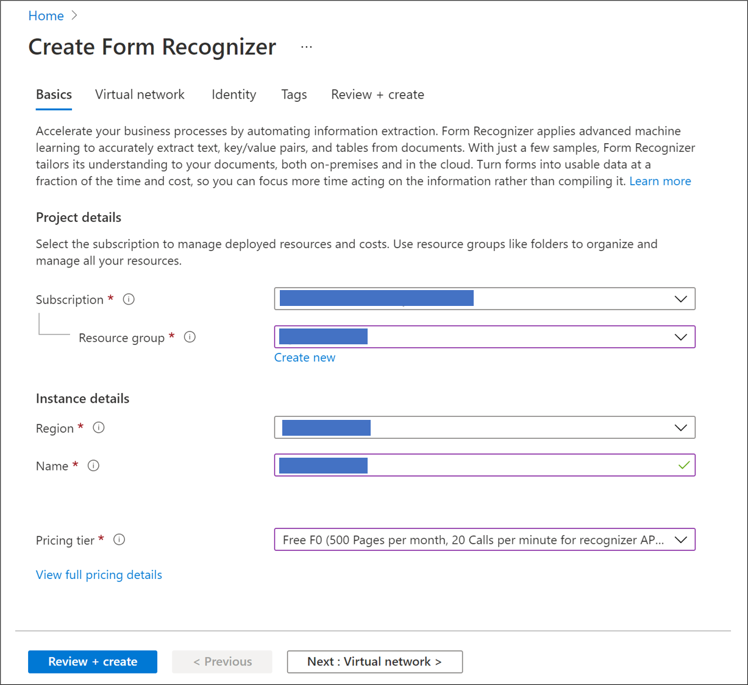Click Create new resource group link
Image resolution: width=748 pixels, height=685 pixels.
click(304, 358)
